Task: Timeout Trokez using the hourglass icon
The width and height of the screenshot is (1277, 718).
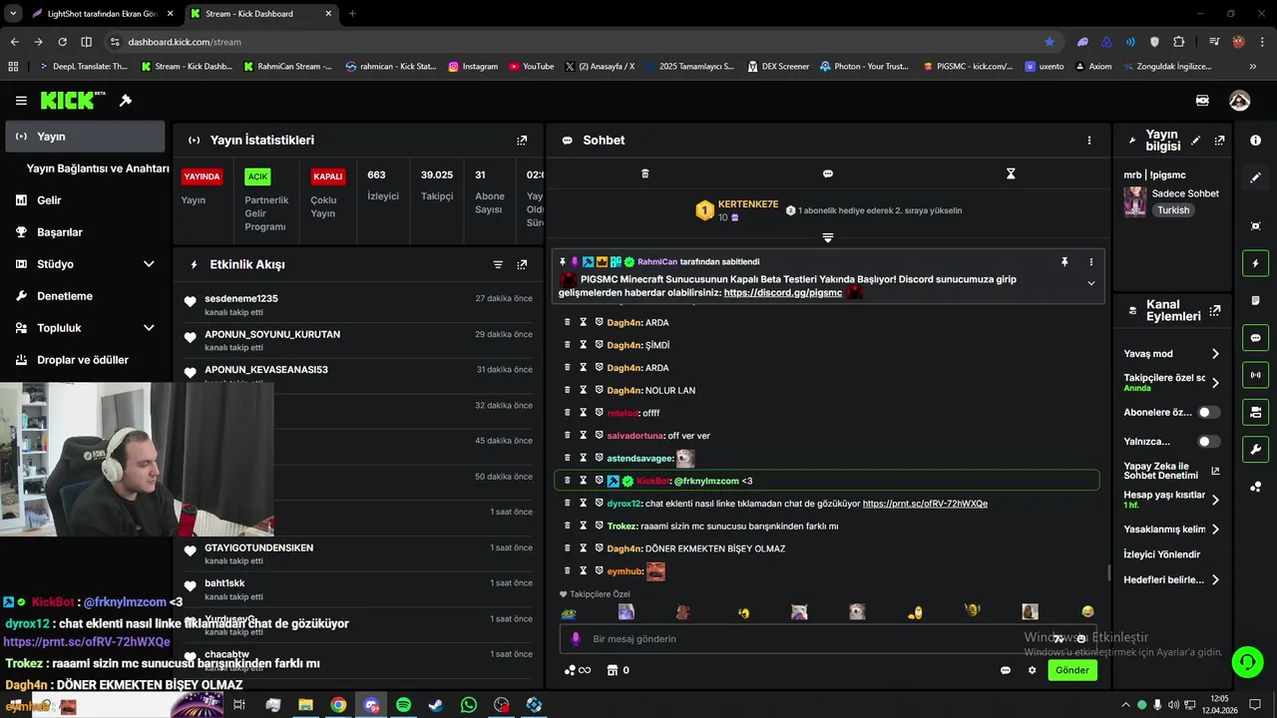Action: [x=584, y=526]
